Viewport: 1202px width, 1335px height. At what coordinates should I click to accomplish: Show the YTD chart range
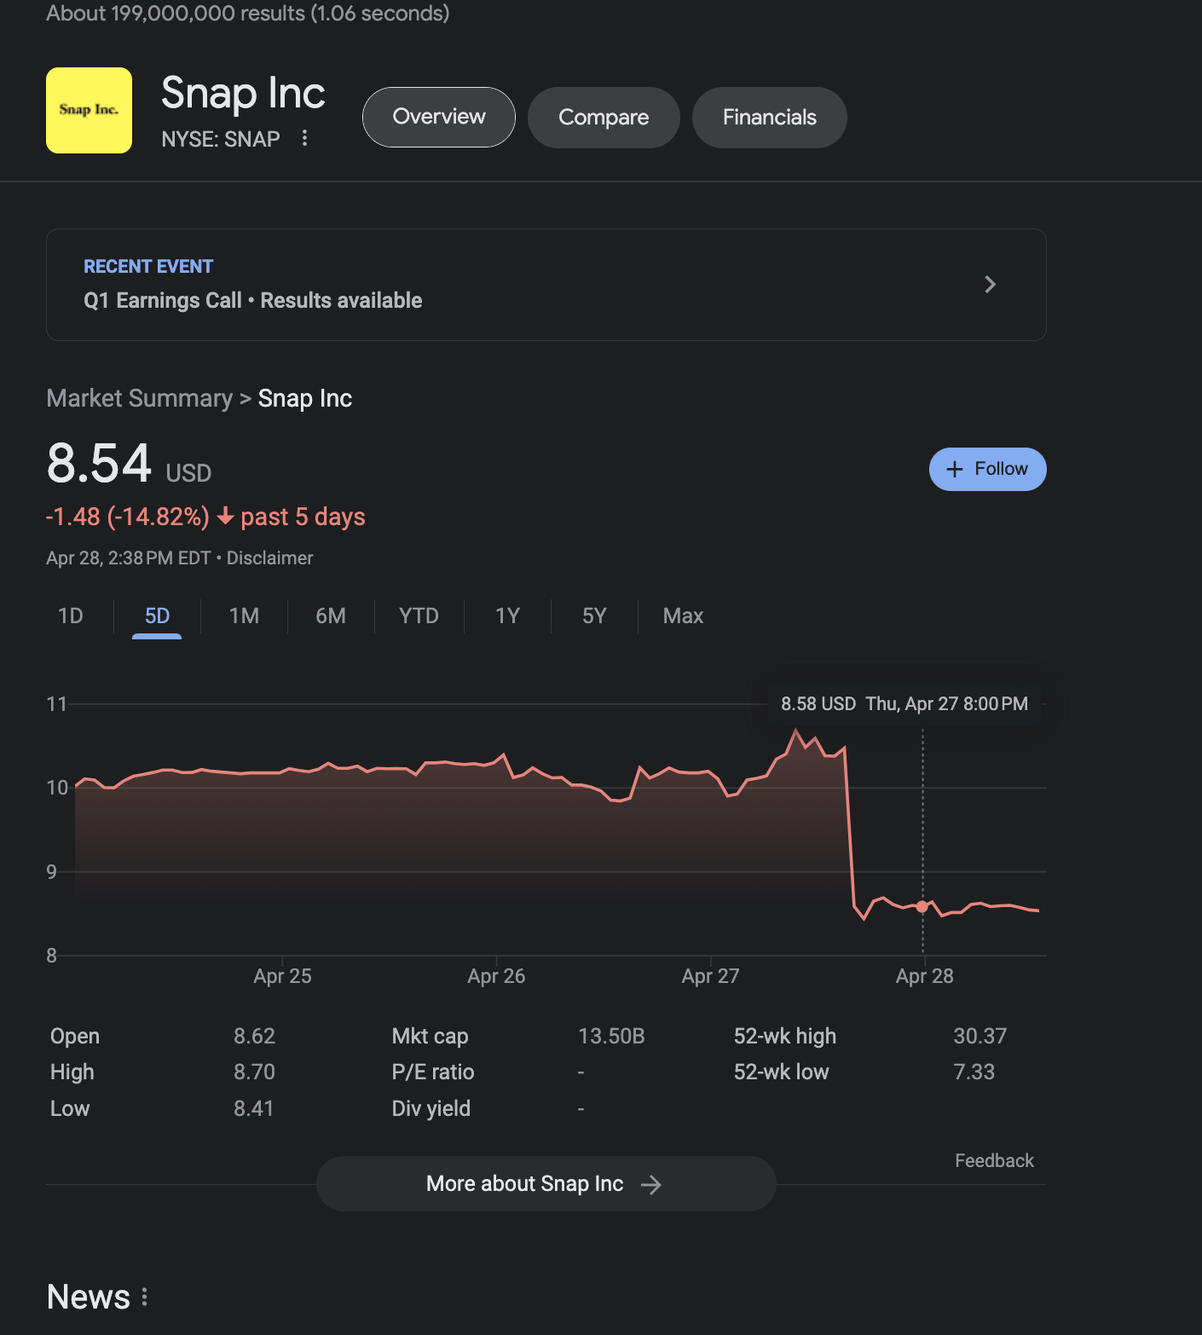tap(419, 615)
